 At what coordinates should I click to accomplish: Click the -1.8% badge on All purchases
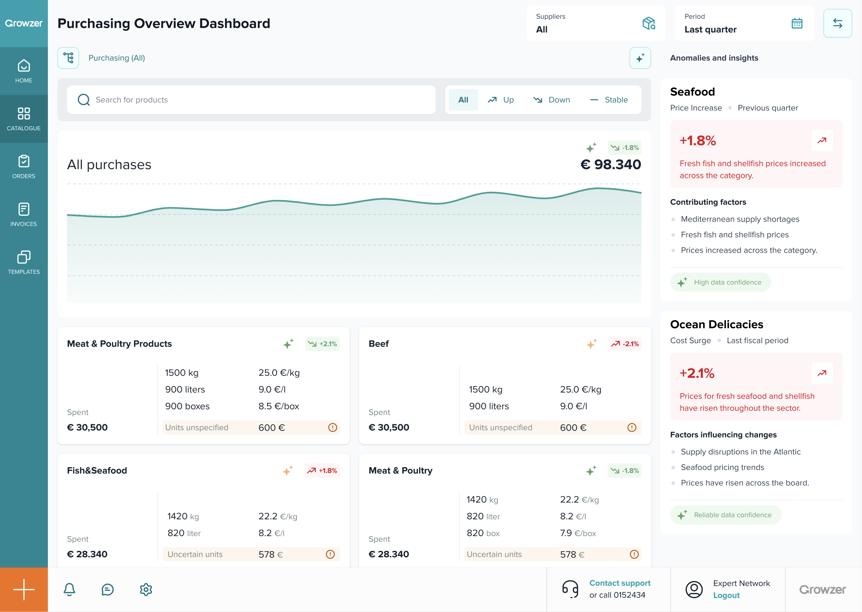coord(625,148)
